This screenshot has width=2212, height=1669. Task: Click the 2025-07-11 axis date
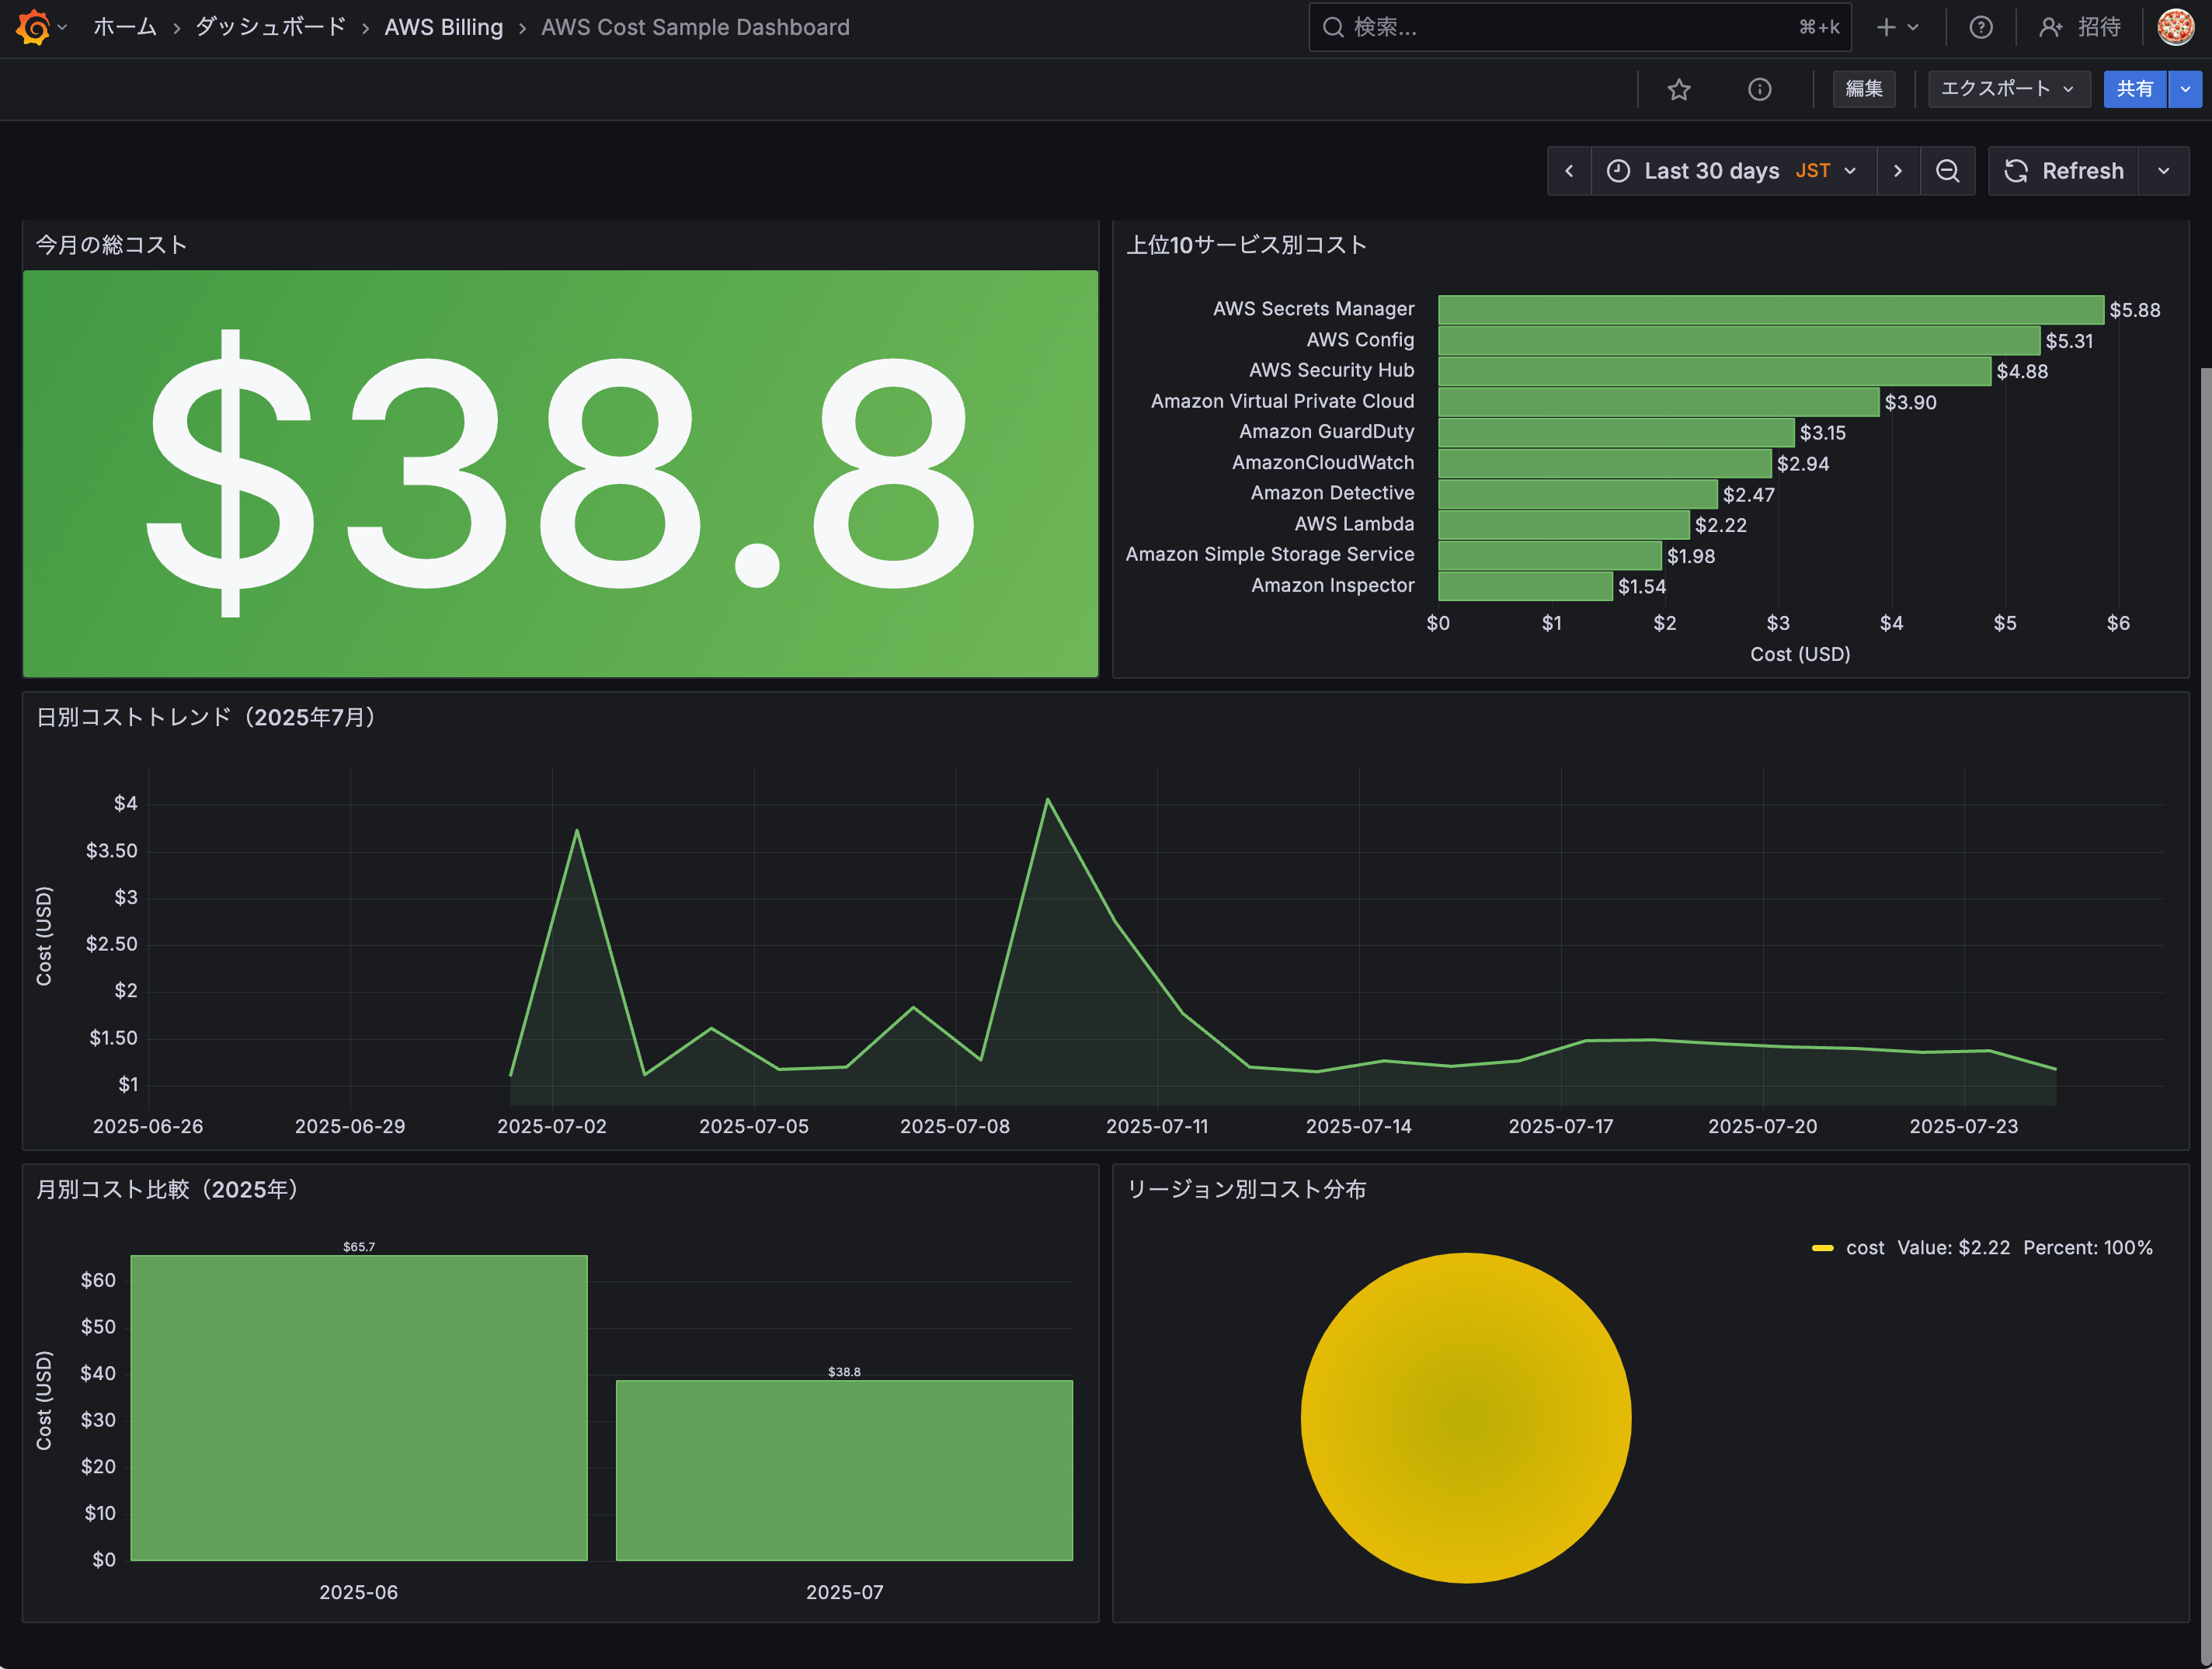(x=1157, y=1126)
